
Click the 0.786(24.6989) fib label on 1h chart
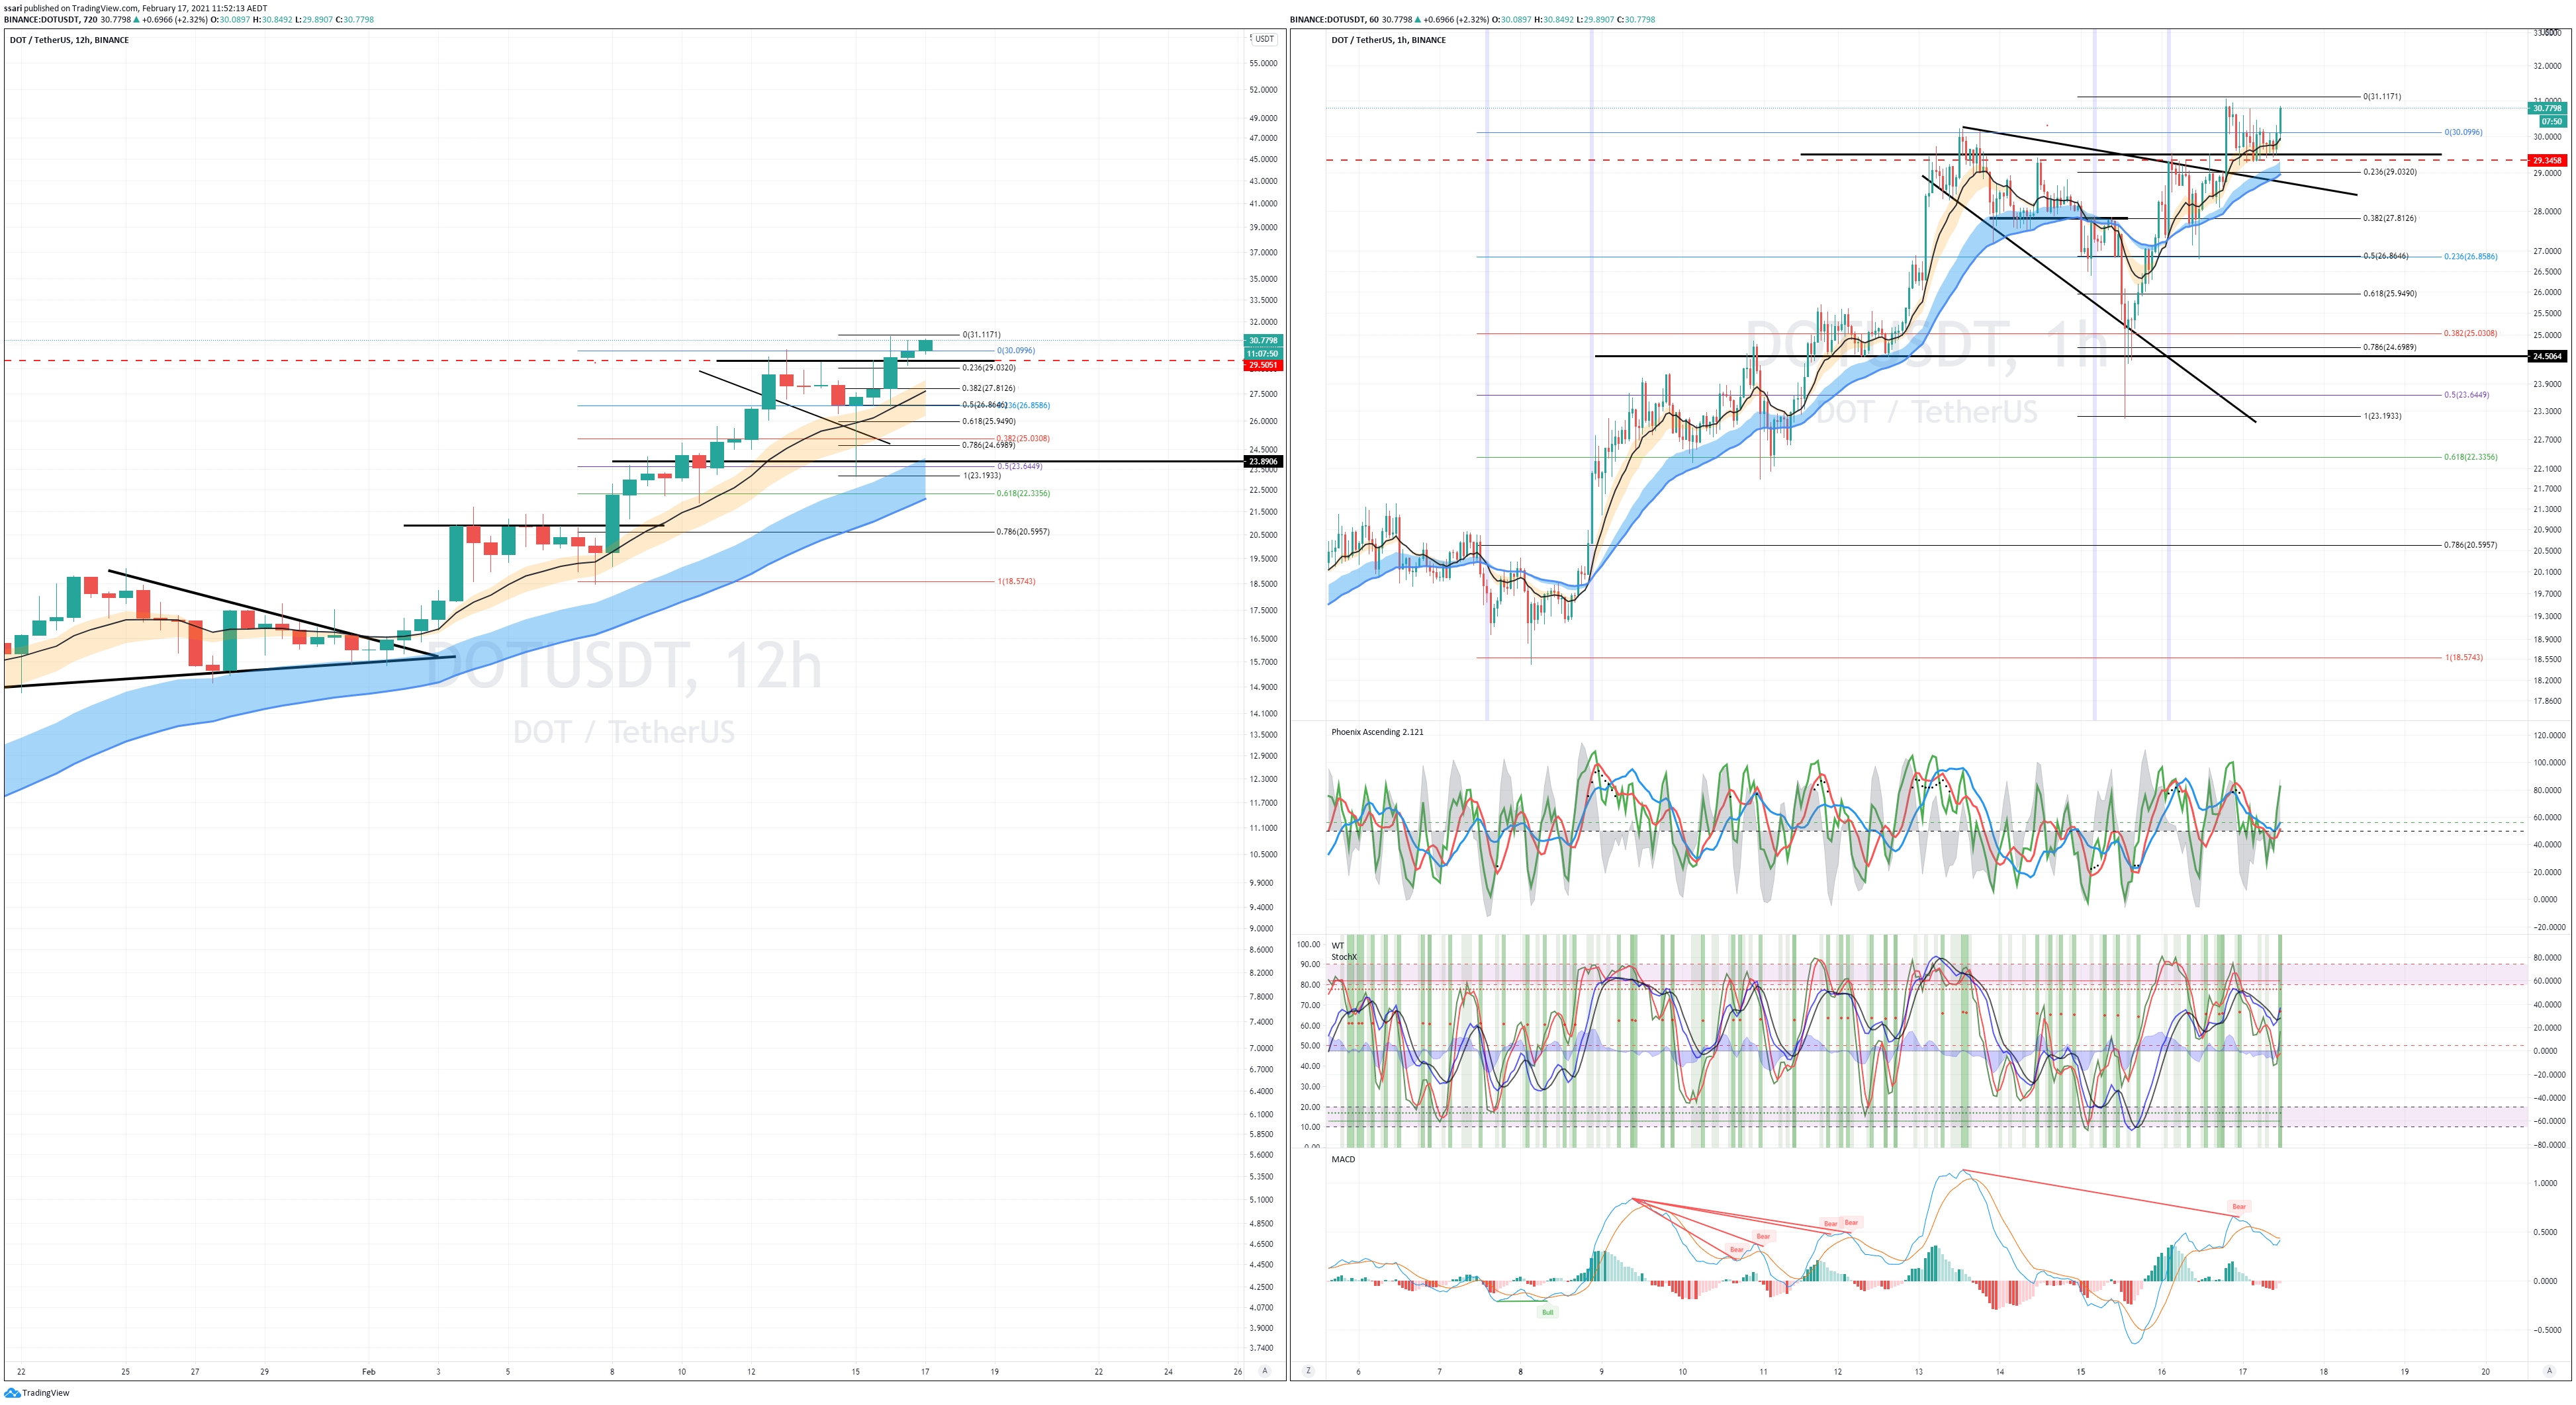point(2390,348)
